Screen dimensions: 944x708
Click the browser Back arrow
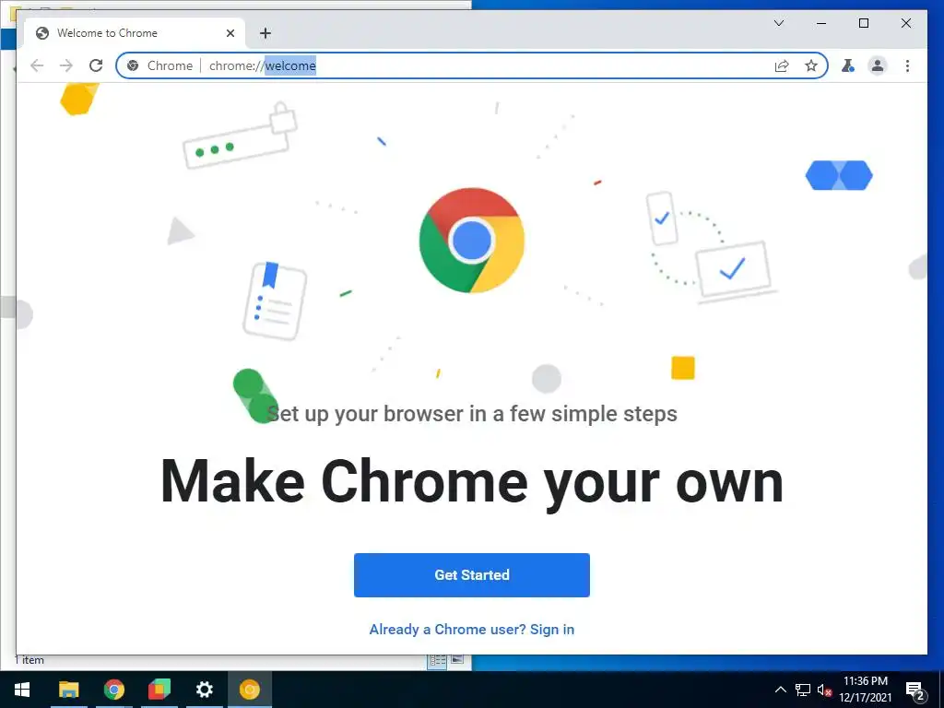click(x=37, y=65)
